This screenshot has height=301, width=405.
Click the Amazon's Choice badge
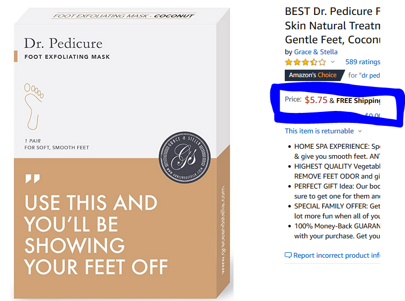click(x=313, y=75)
